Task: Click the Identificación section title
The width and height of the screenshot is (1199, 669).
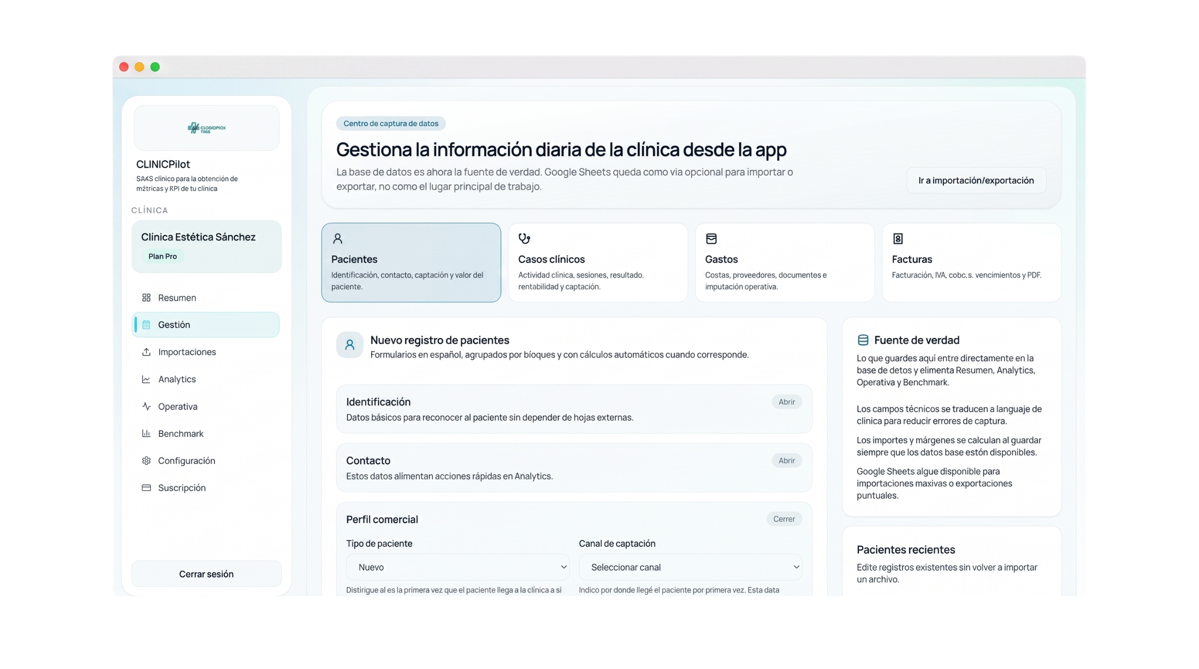Action: (378, 402)
